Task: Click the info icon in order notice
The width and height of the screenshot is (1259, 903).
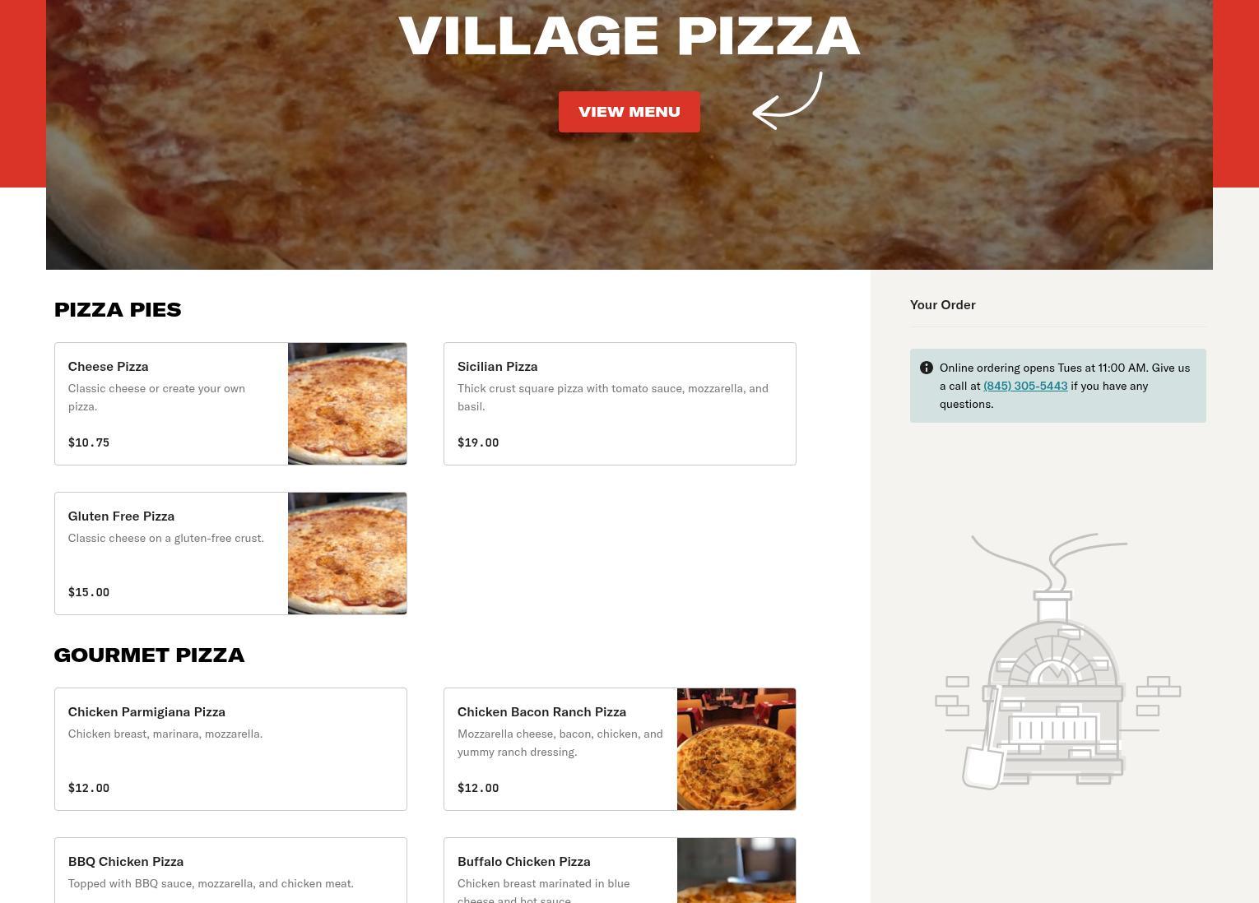Action: click(927, 368)
